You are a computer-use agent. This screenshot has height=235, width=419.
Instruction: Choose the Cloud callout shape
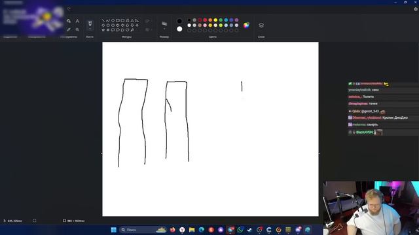pyautogui.click(x=122, y=30)
